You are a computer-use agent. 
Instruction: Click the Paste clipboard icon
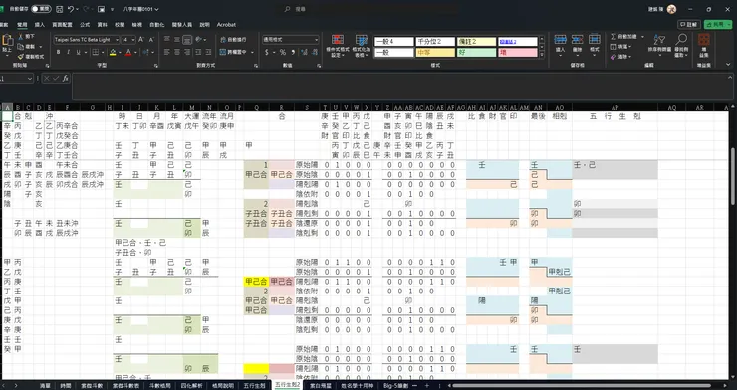(7, 41)
